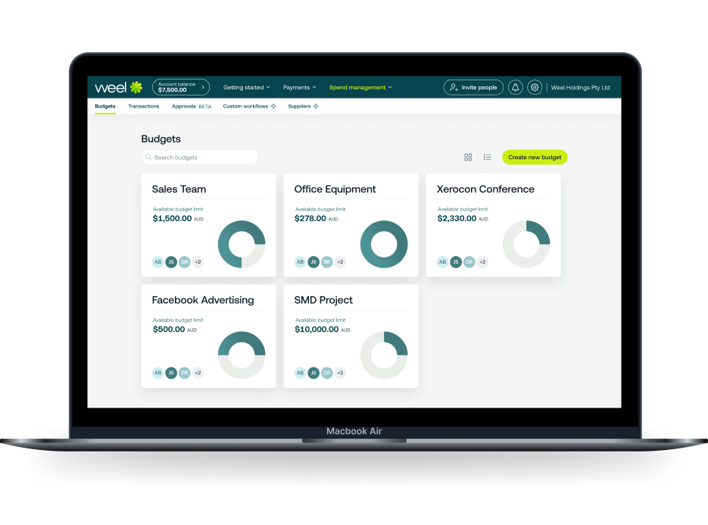
Task: Switch to the Transactions tab
Action: [x=144, y=106]
